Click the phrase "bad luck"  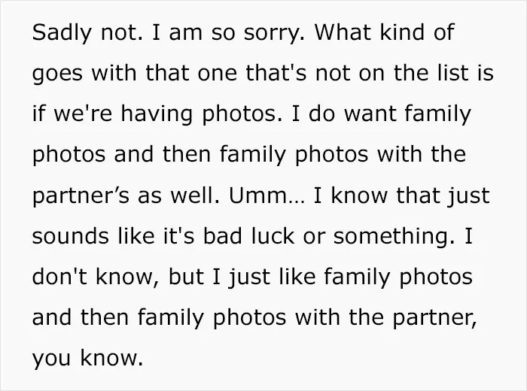click(248, 235)
